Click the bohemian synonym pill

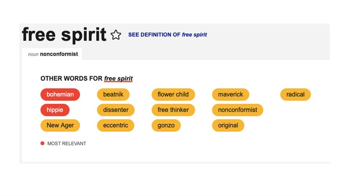60,94
